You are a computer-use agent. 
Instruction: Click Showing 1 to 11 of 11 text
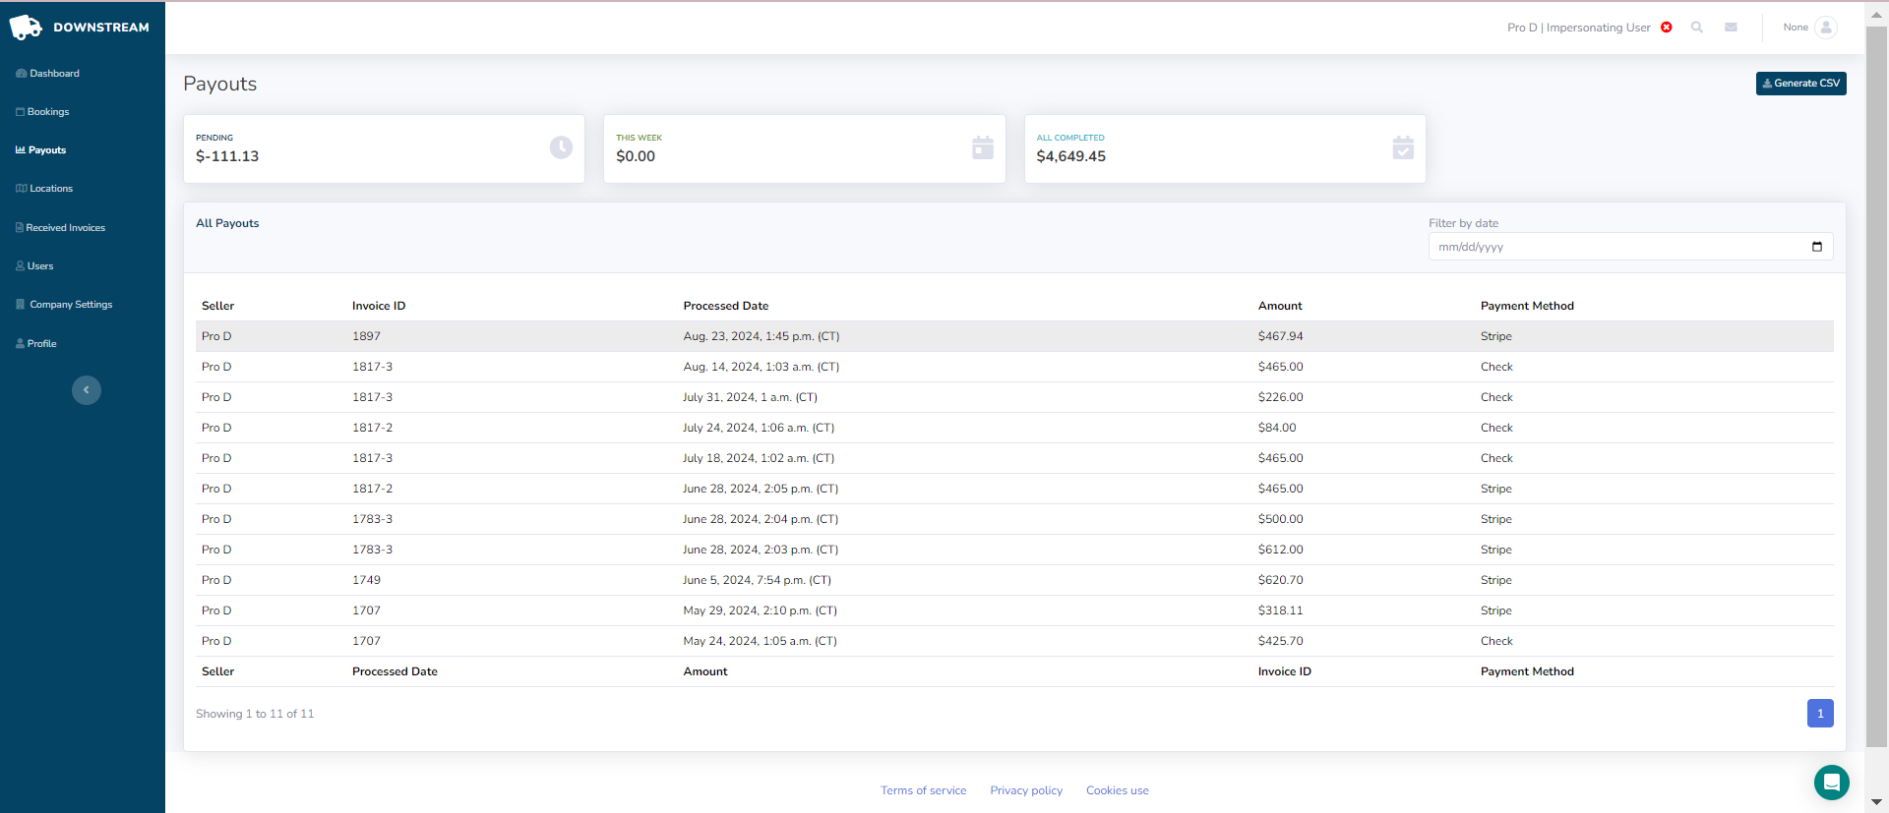click(x=255, y=714)
